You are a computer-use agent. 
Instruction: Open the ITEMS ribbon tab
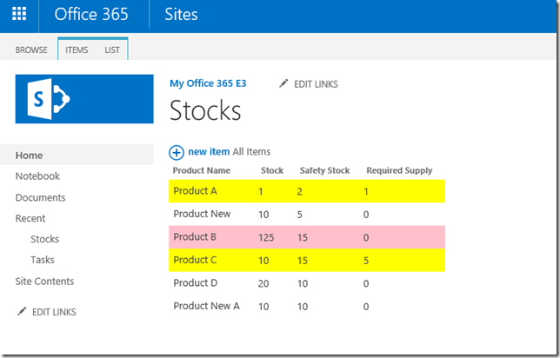[x=77, y=50]
